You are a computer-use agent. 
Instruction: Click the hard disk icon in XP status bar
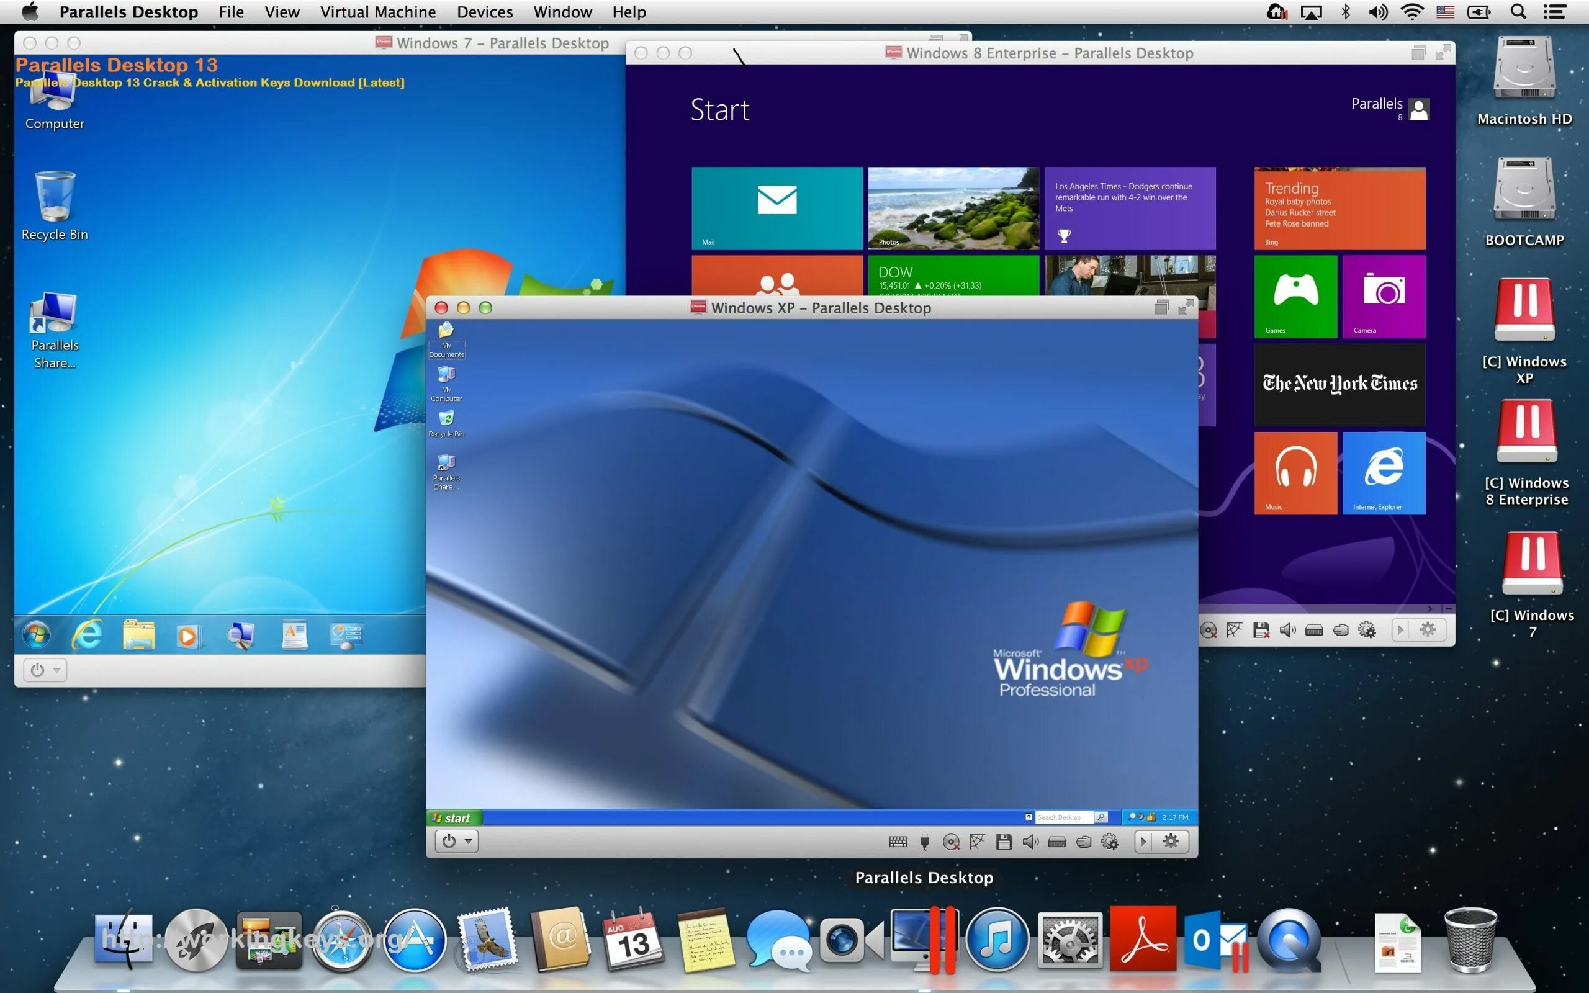1056,842
